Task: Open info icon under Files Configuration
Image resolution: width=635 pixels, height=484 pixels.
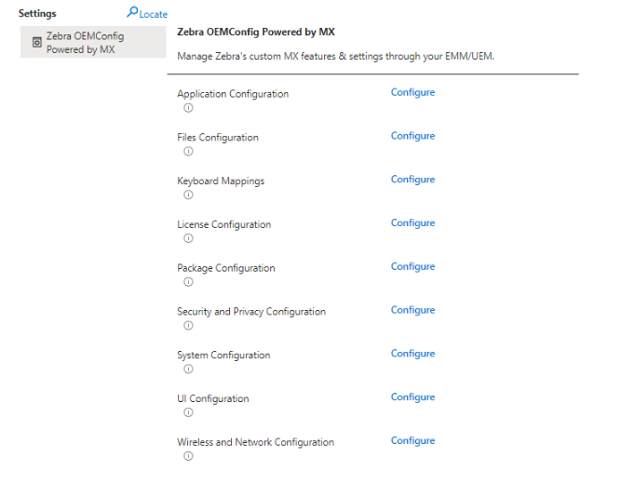Action: point(188,152)
